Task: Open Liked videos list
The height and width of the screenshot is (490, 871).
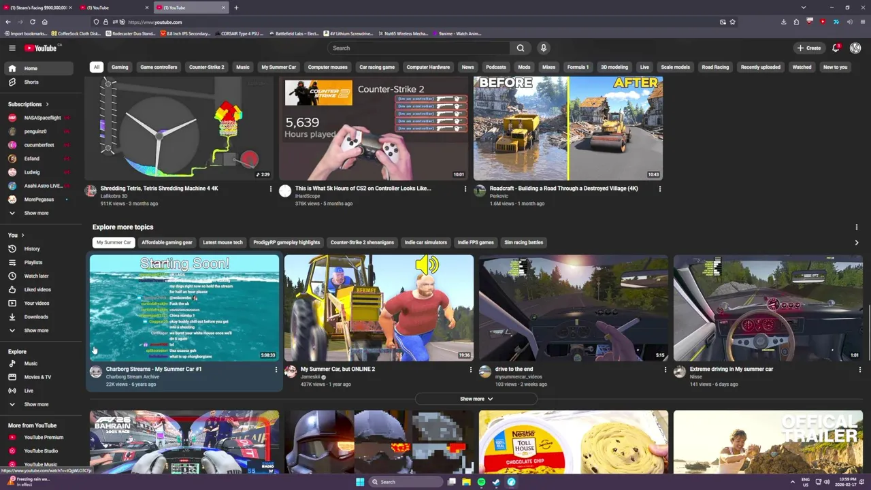Action: [x=38, y=289]
